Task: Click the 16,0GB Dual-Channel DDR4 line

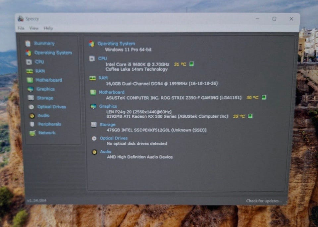Action: [x=162, y=84]
